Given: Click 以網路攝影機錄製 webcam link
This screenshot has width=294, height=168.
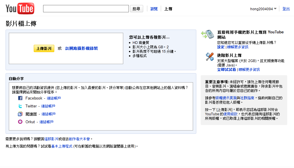Looking at the screenshot, I should point(81,49).
